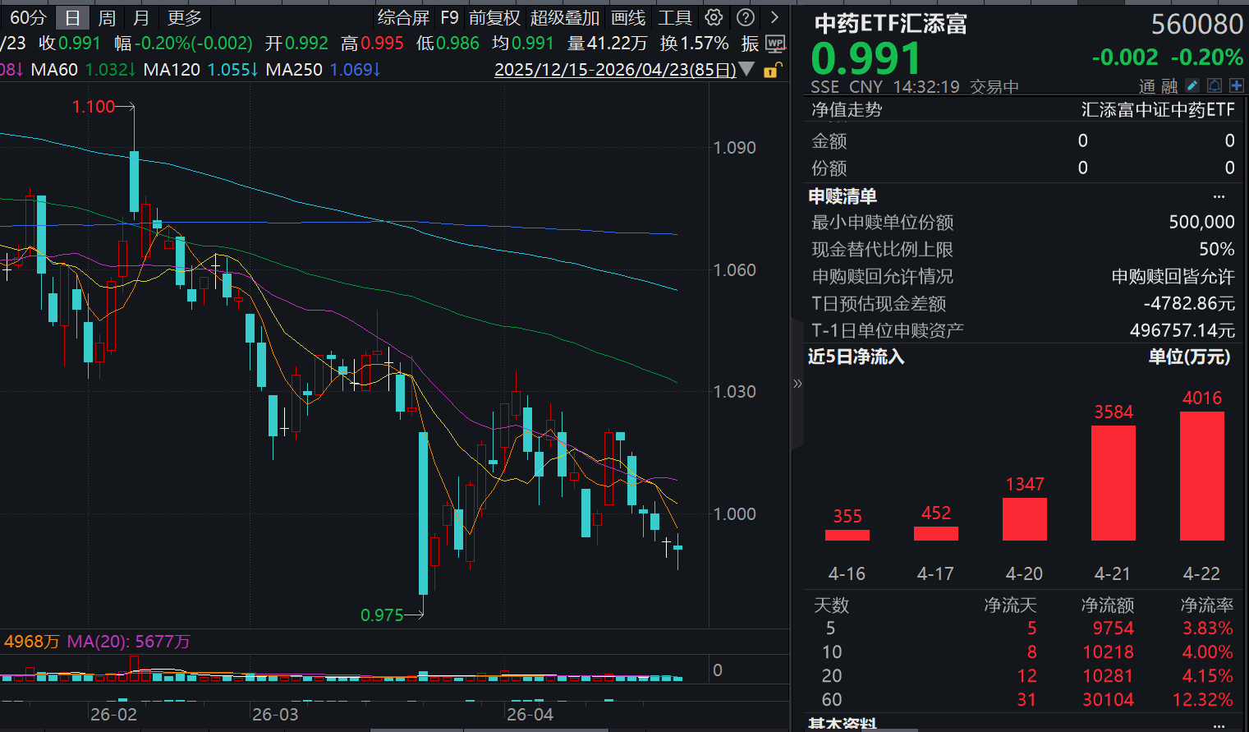Collapse the right panel with double chevron
1249x732 pixels.
(x=797, y=384)
